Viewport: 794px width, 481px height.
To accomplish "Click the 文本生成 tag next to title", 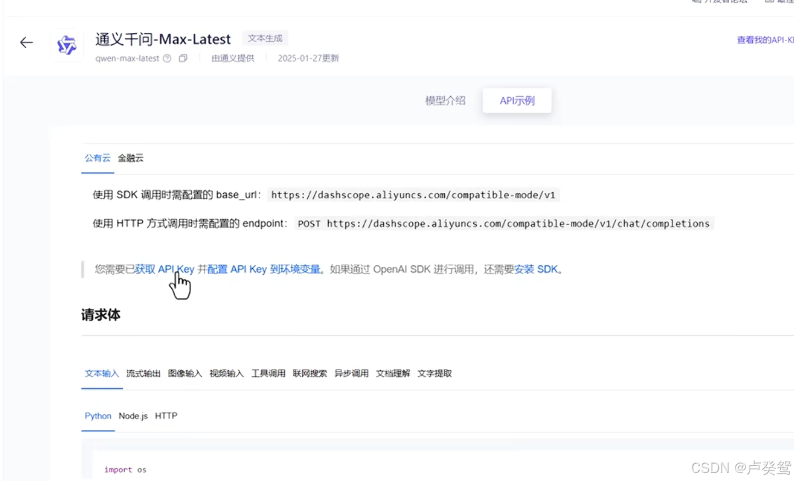I will (x=265, y=38).
